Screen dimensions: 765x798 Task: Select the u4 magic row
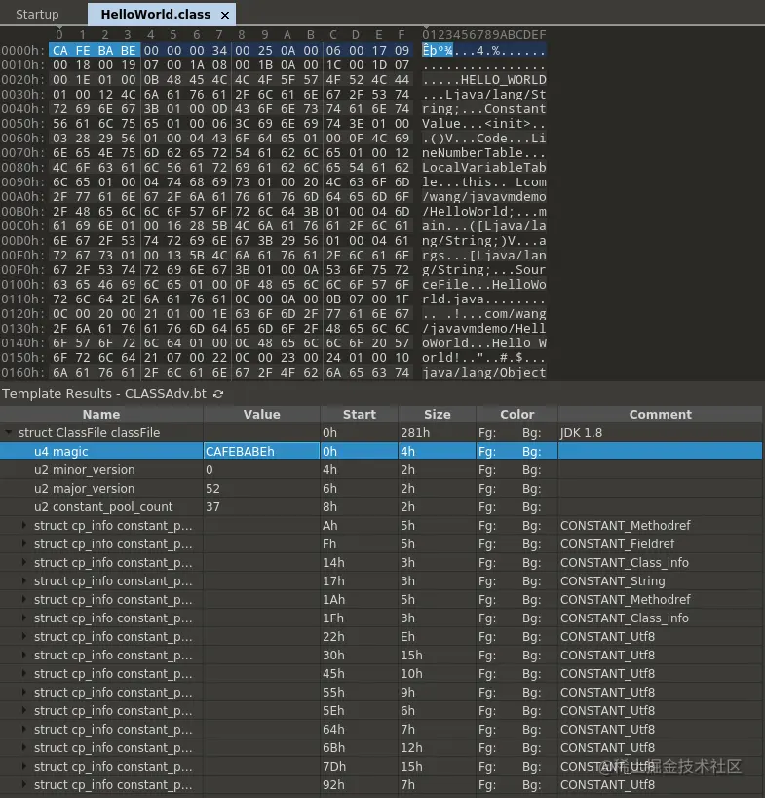click(381, 452)
